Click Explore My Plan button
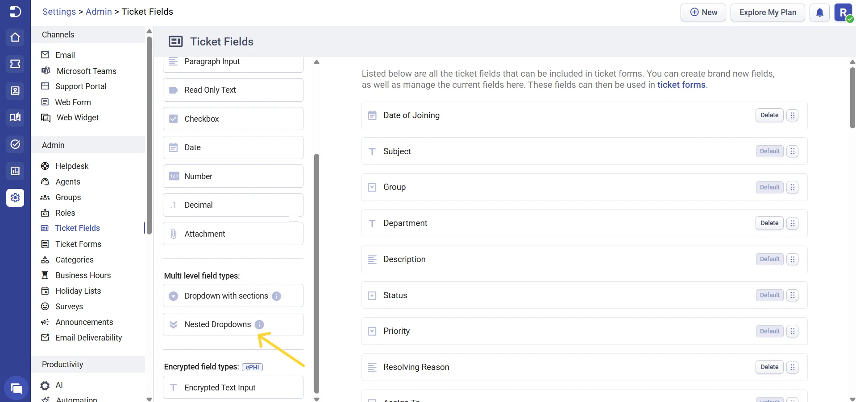The height and width of the screenshot is (402, 856). point(768,12)
